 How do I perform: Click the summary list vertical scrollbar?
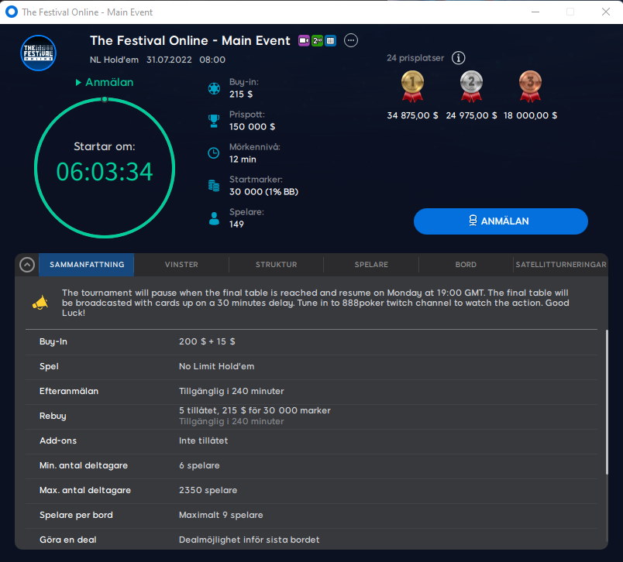click(606, 403)
